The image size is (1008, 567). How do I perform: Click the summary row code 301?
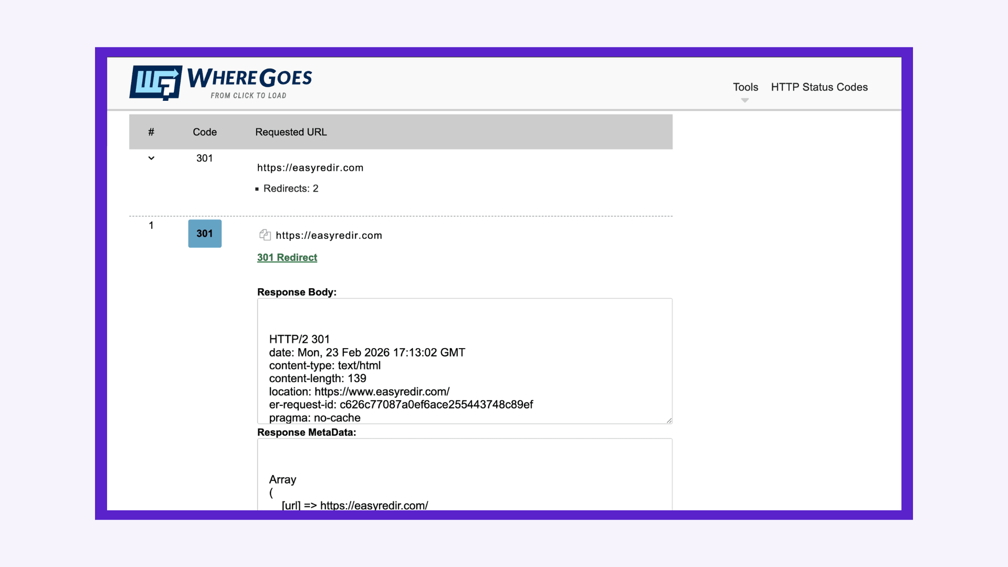[x=205, y=158]
